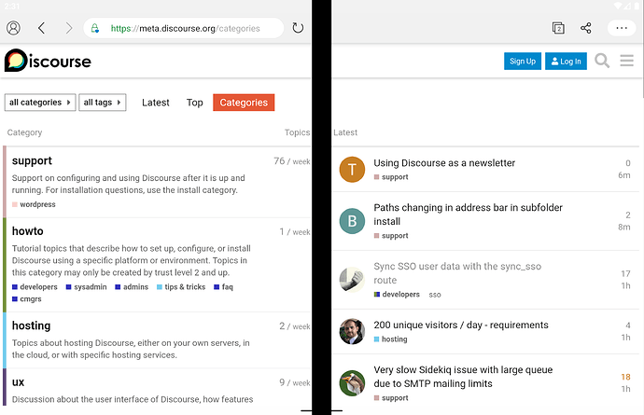Open the support category heading

(x=32, y=161)
